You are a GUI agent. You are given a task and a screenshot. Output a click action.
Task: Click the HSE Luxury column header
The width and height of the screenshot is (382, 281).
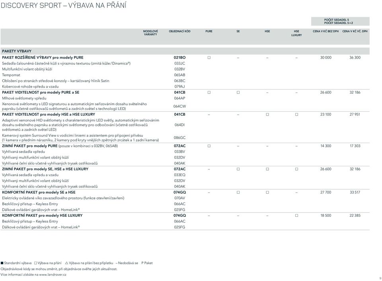pyautogui.click(x=296, y=33)
